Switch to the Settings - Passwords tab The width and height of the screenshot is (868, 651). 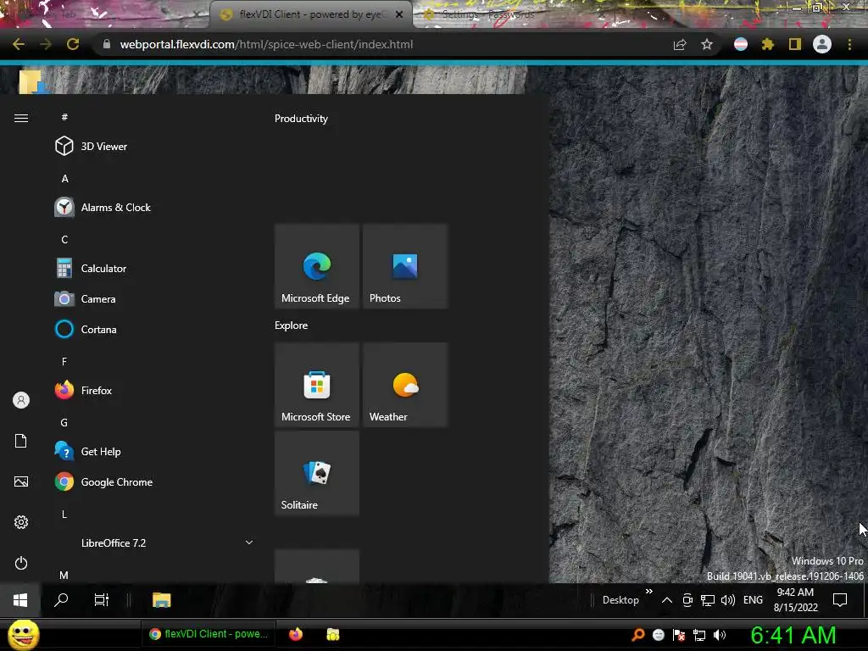[x=487, y=14]
